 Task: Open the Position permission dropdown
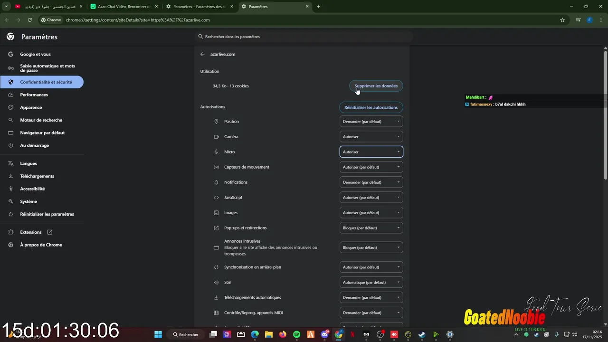(371, 122)
